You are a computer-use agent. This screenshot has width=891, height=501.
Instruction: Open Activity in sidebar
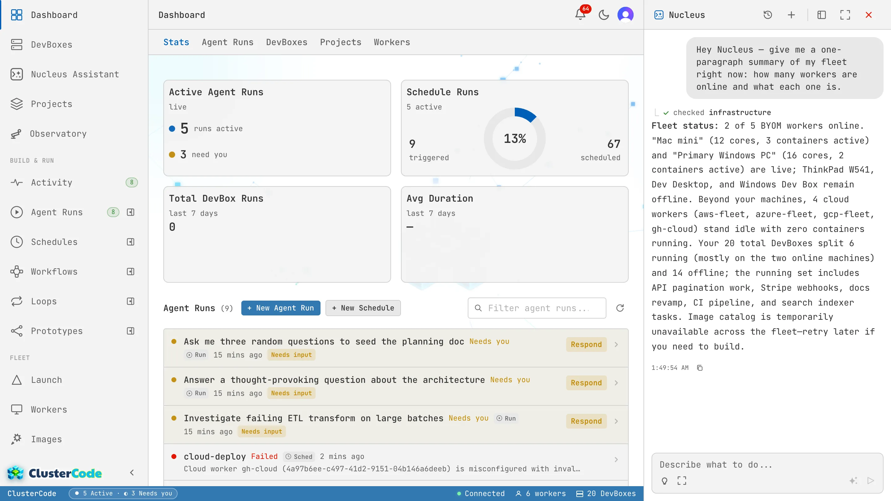[x=74, y=182]
